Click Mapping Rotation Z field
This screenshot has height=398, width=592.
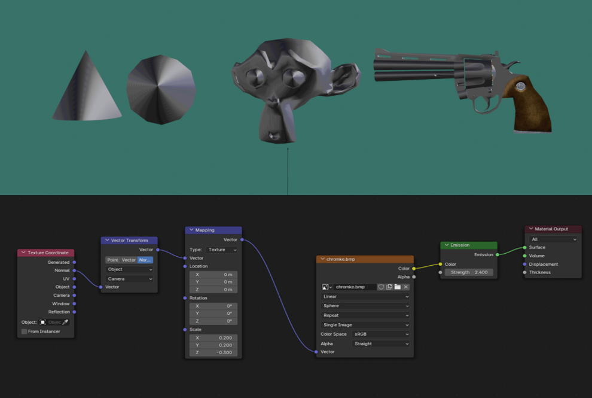tap(213, 321)
